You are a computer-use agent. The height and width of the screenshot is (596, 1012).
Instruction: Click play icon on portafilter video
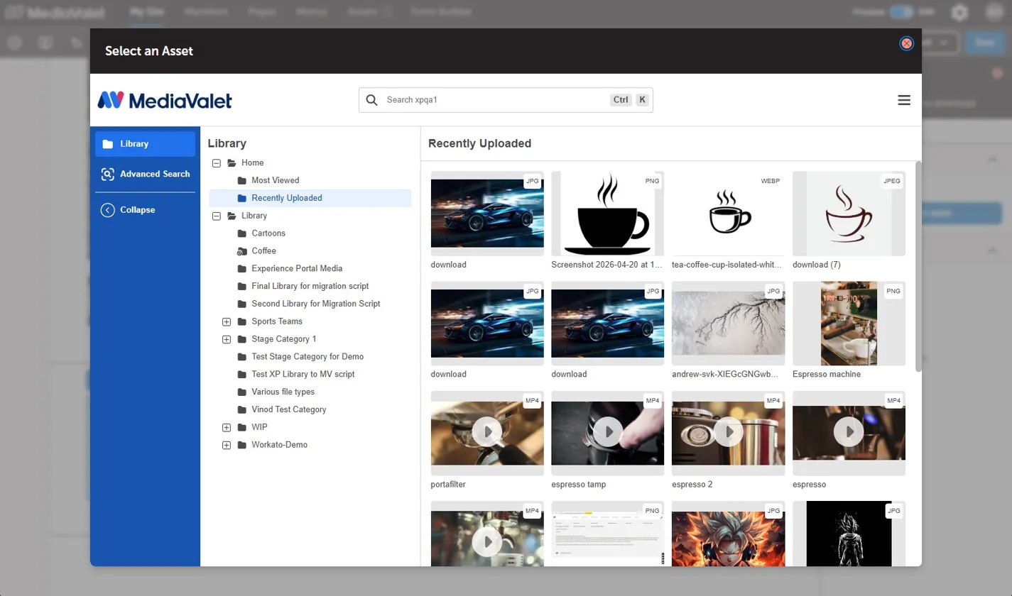(x=487, y=431)
